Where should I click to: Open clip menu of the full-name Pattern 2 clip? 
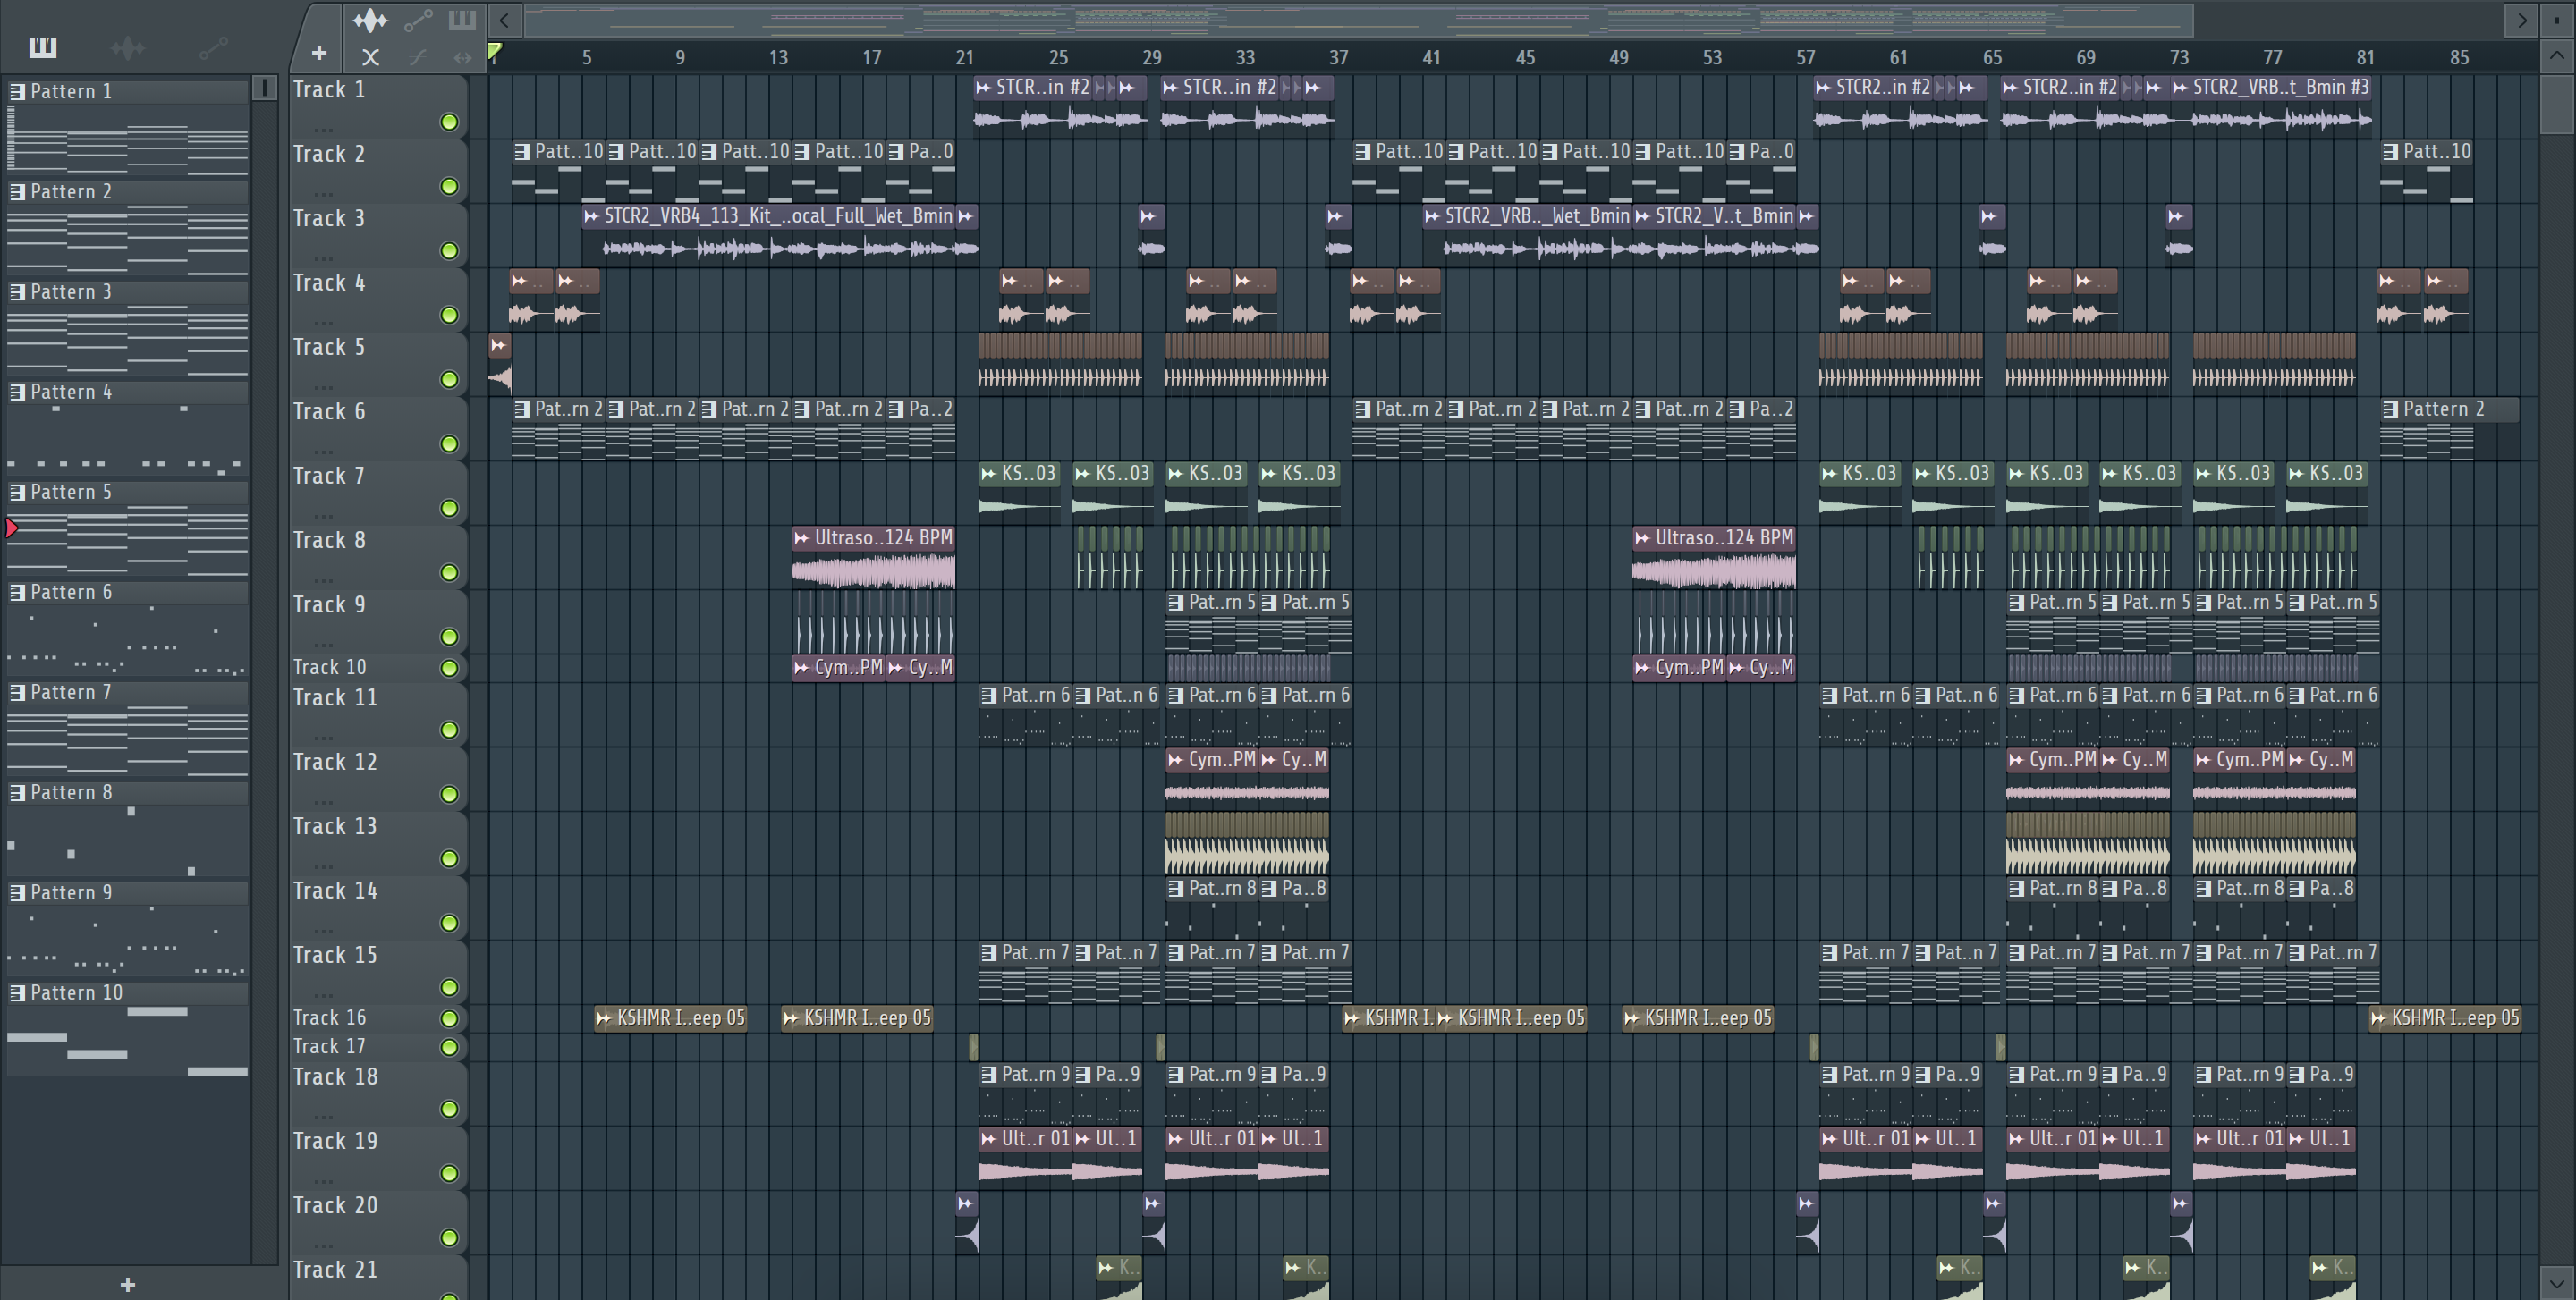click(2390, 409)
